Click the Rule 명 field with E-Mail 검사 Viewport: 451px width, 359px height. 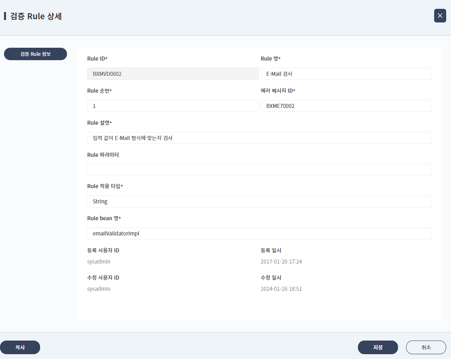tap(346, 74)
